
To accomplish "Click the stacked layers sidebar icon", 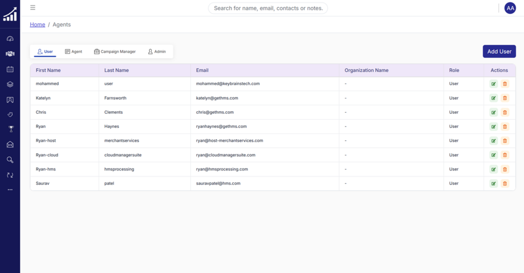I will pos(10,84).
